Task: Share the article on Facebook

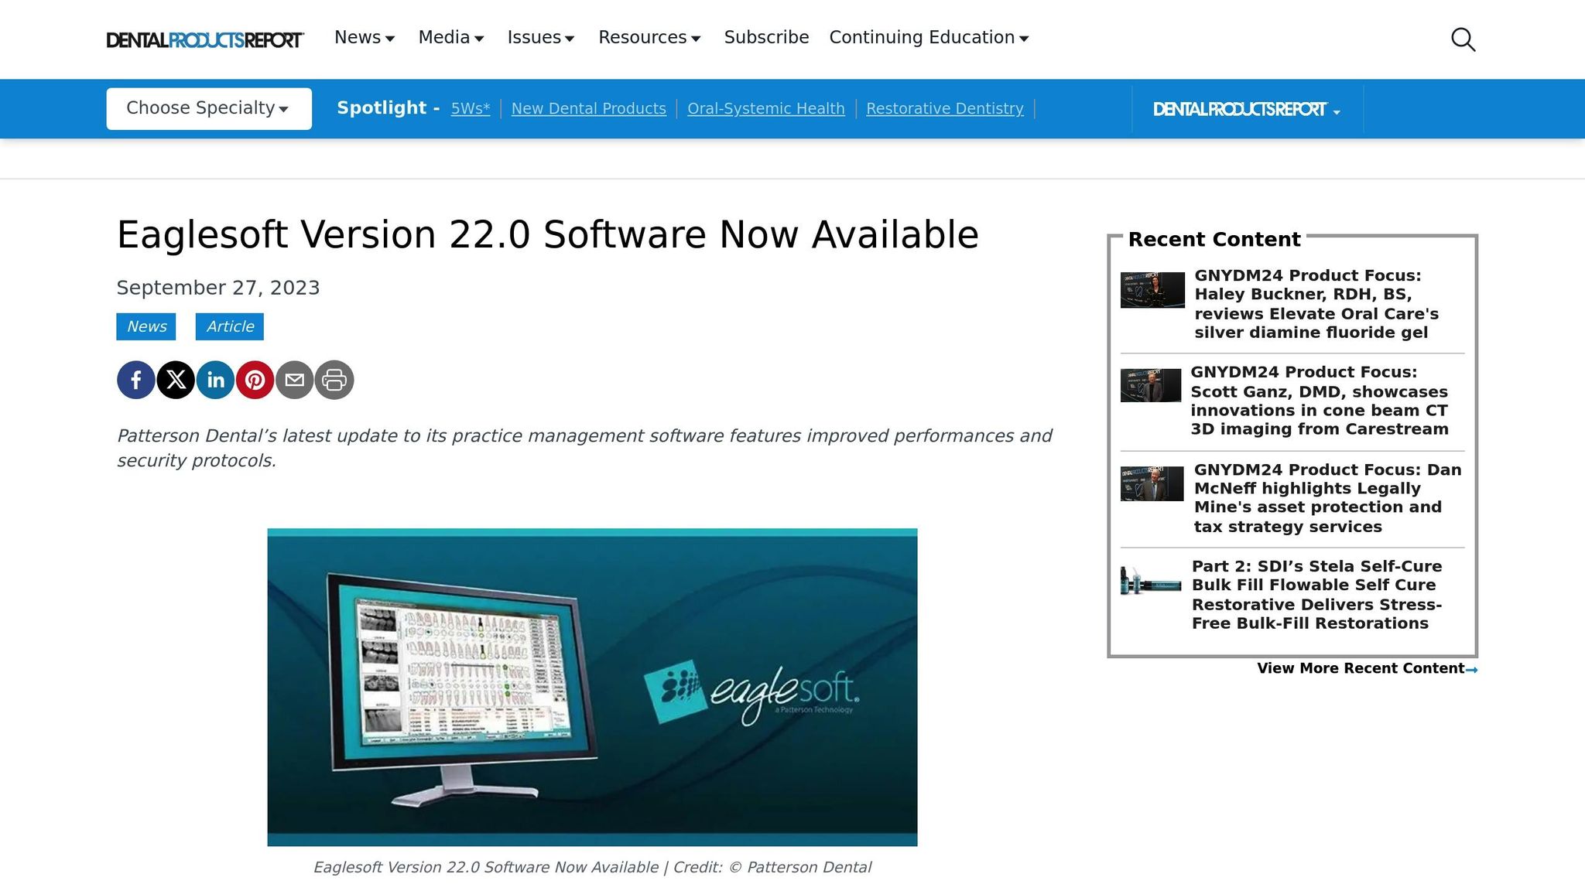Action: (135, 379)
